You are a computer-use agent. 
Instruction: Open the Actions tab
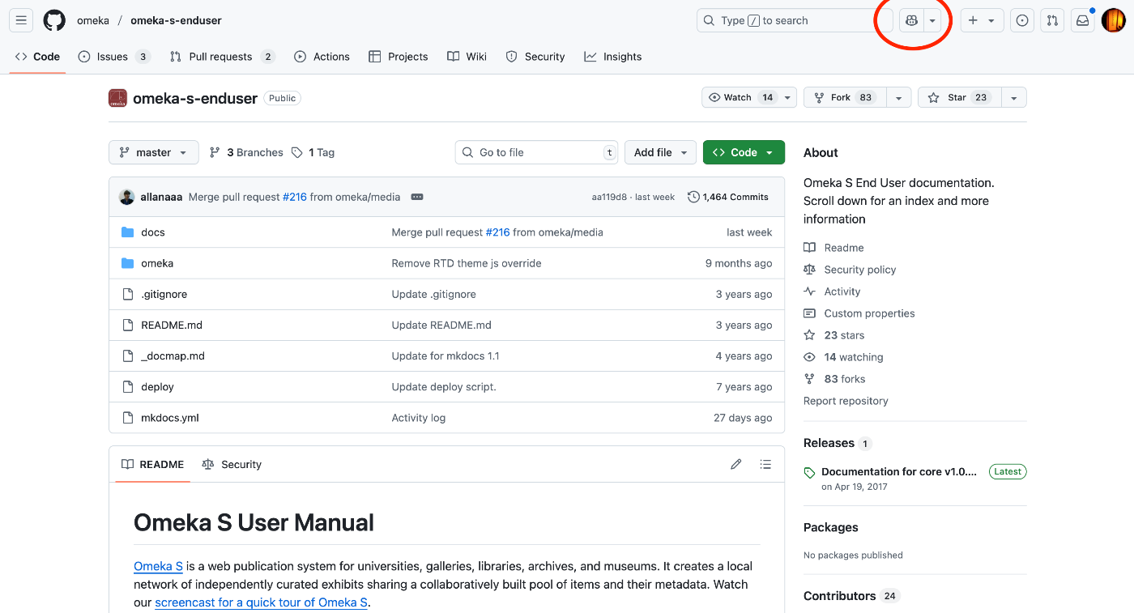pyautogui.click(x=322, y=57)
